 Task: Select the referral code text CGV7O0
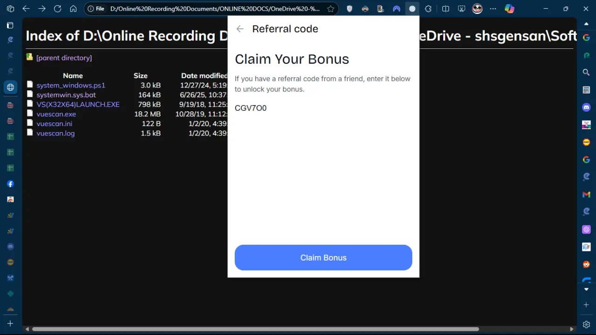coord(251,108)
